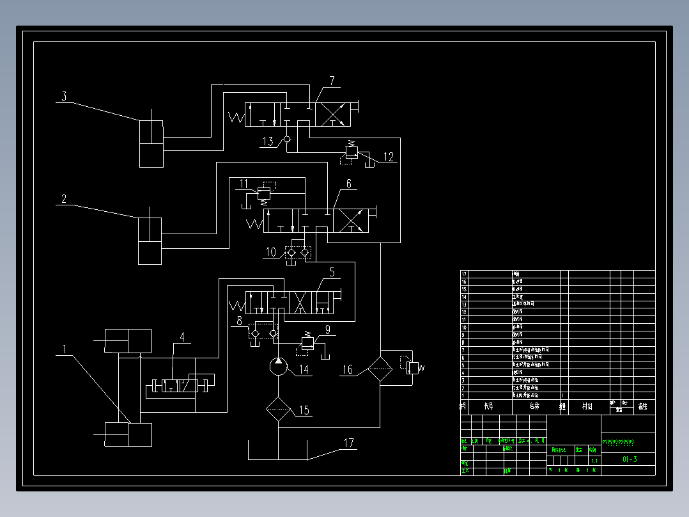Click callout number 7 in the schematic
Viewport: 689px width, 517px height.
pos(332,81)
